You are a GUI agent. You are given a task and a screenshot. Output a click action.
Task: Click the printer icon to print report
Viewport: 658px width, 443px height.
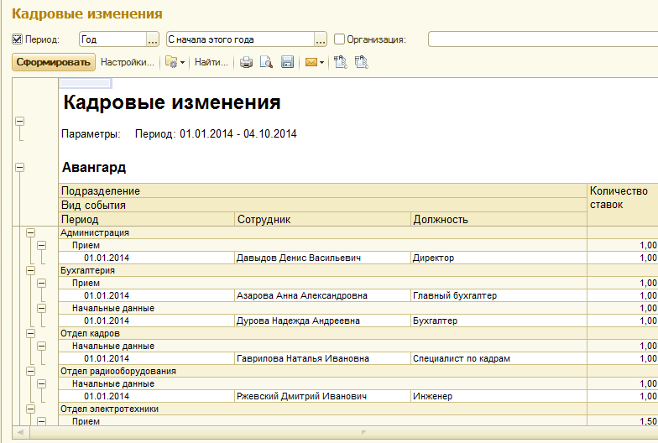pyautogui.click(x=247, y=62)
